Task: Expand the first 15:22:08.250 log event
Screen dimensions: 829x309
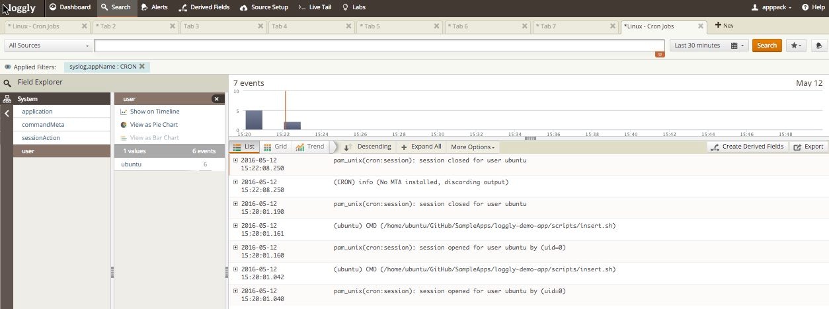Action: point(236,160)
